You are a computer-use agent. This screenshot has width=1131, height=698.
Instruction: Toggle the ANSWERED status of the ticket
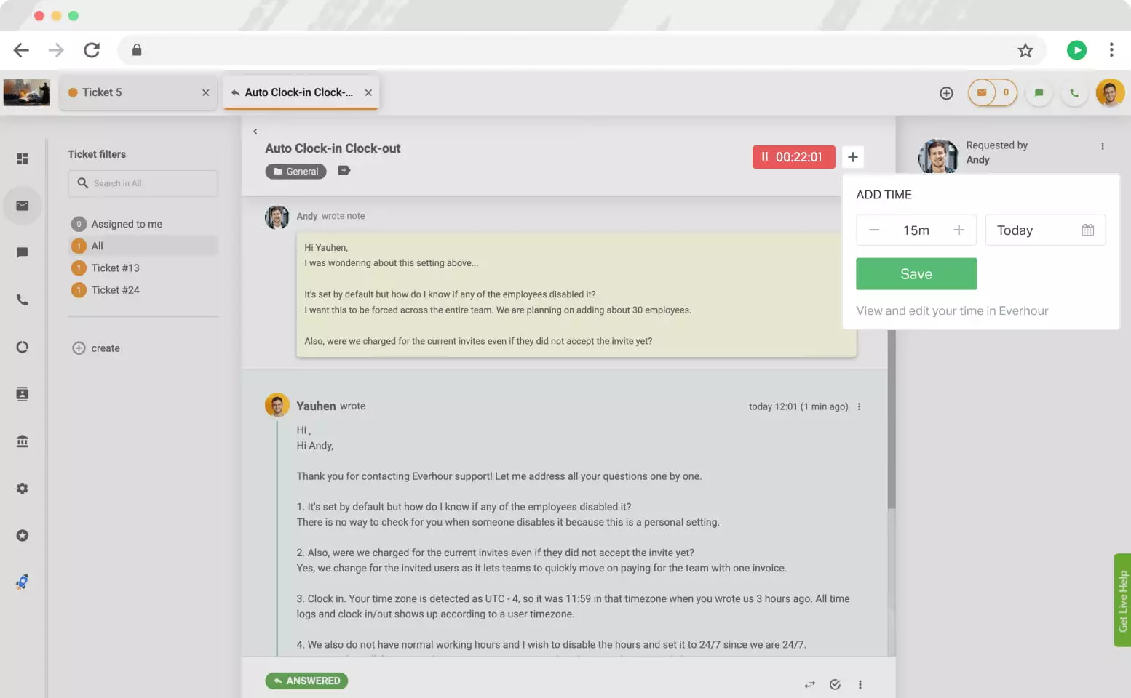(306, 681)
